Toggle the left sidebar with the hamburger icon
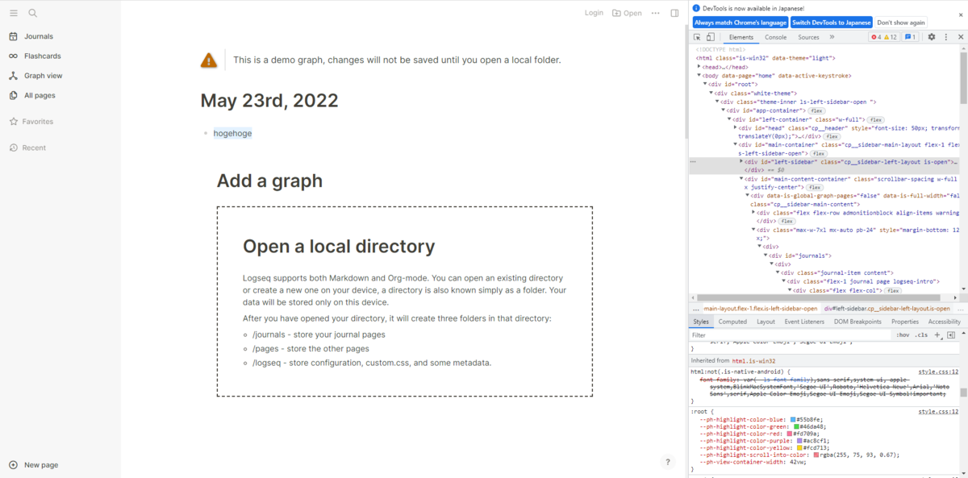This screenshot has width=968, height=478. pyautogui.click(x=13, y=13)
